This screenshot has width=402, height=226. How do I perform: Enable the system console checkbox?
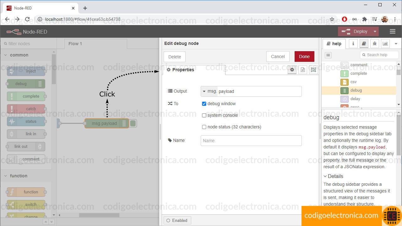(204, 115)
